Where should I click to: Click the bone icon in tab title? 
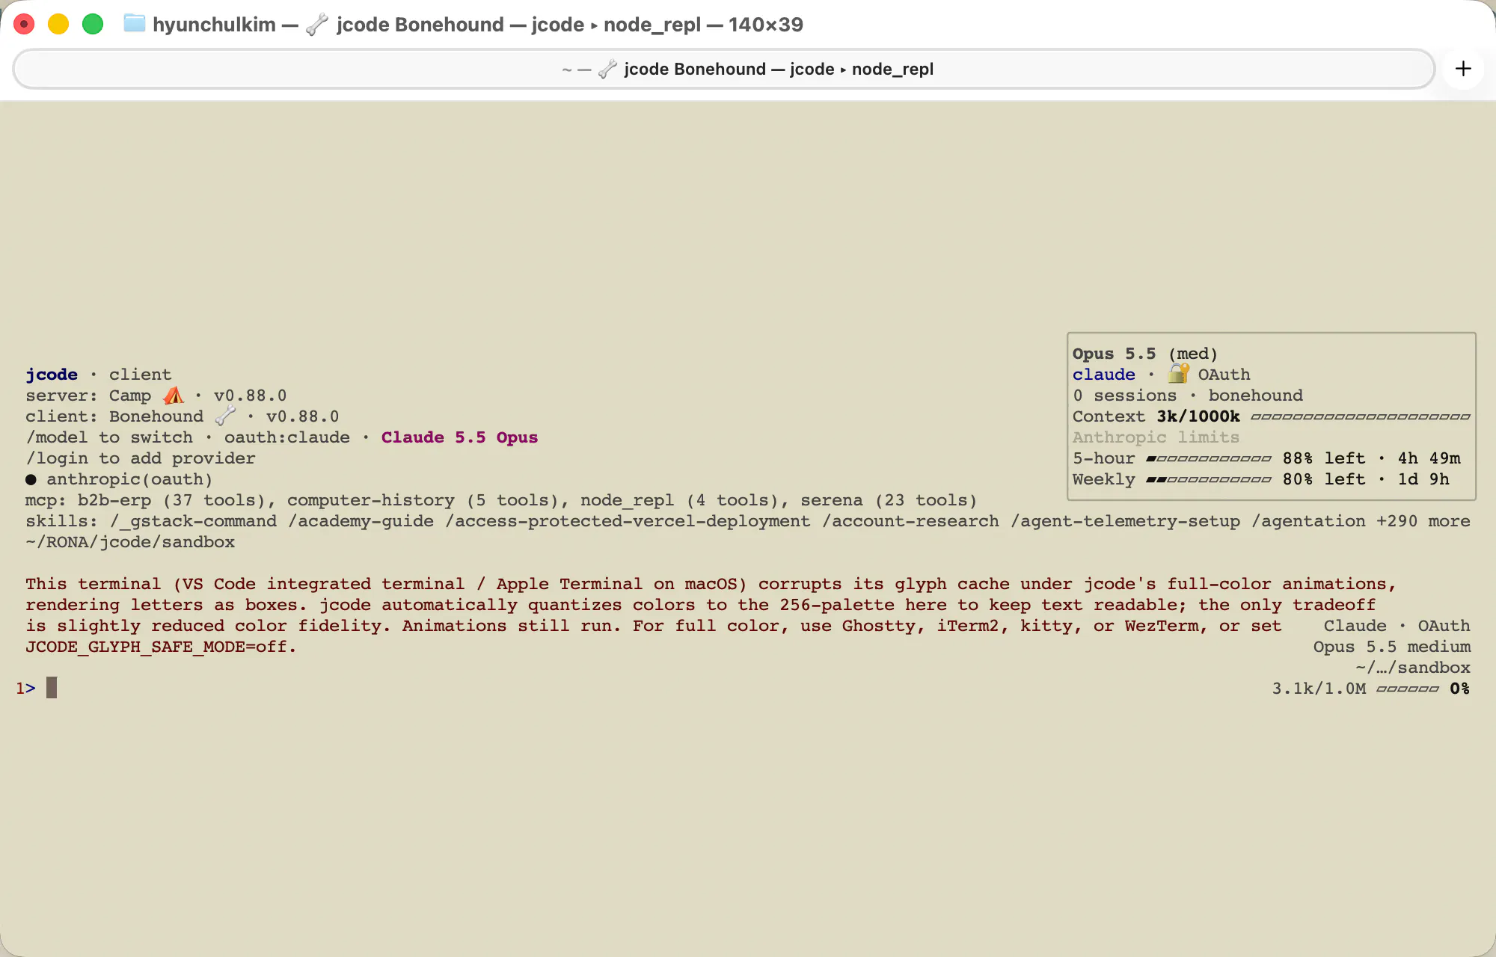point(607,69)
